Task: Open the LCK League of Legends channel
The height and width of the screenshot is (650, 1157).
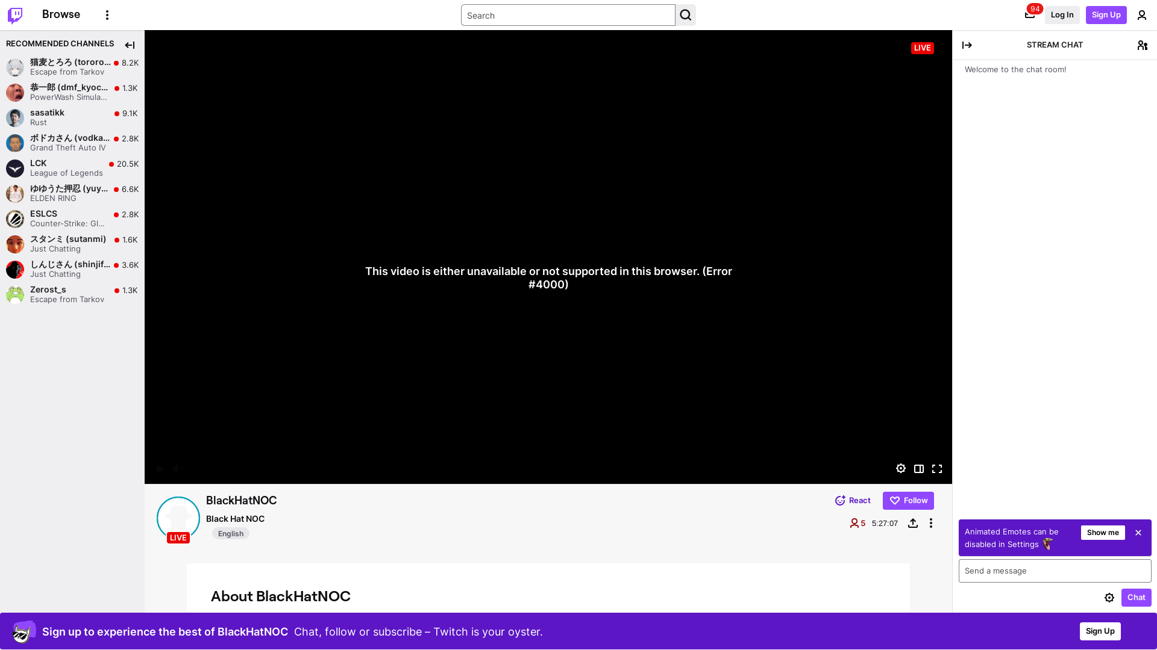Action: click(x=72, y=168)
